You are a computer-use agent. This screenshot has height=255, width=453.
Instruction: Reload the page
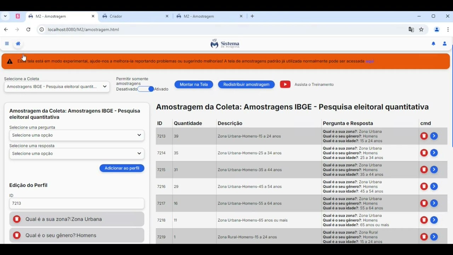[28, 30]
